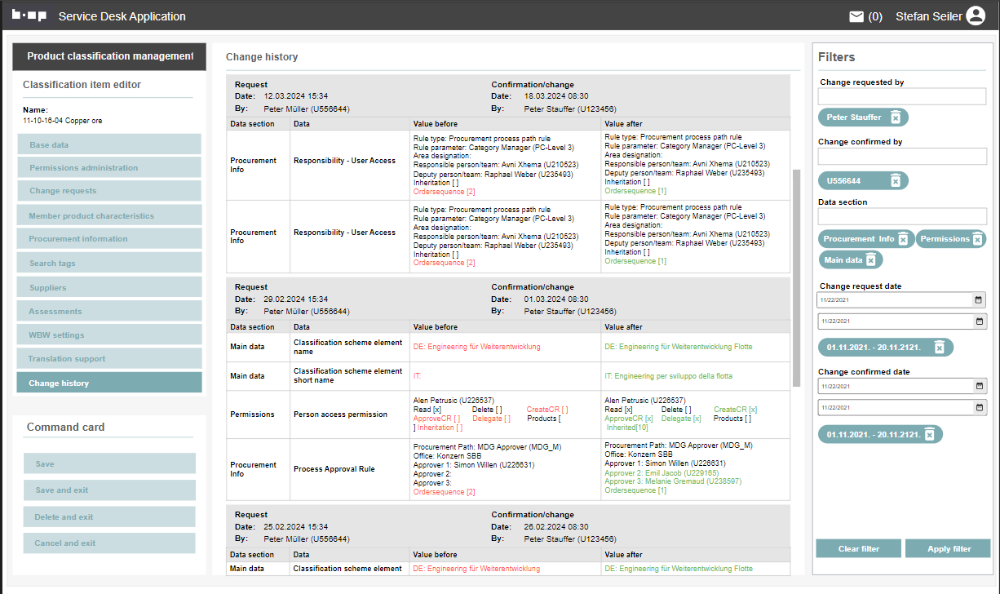This screenshot has width=1000, height=594.
Task: Open the mail inbox envelope icon
Action: (x=856, y=16)
